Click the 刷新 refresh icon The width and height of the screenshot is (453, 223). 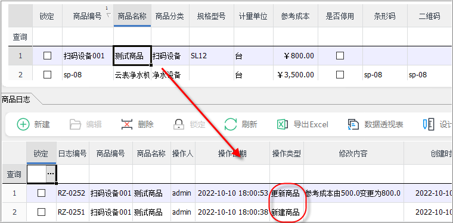click(x=231, y=125)
